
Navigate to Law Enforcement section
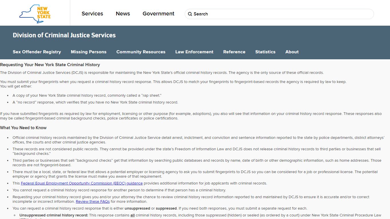(194, 52)
